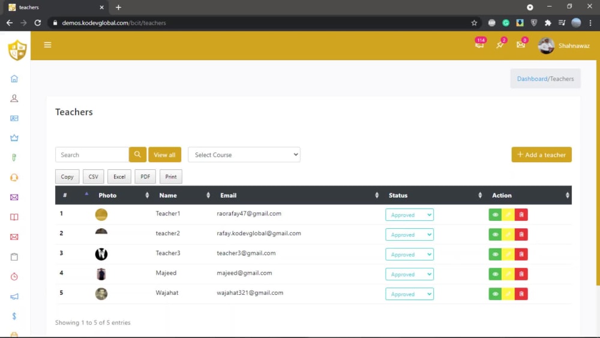This screenshot has height=338, width=600.
Task: Delete Majeed using the red trash icon
Action: (x=521, y=274)
